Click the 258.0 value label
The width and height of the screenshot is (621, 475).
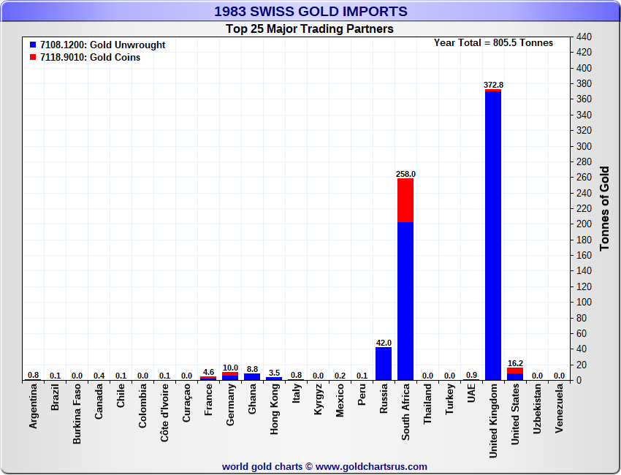click(x=405, y=174)
